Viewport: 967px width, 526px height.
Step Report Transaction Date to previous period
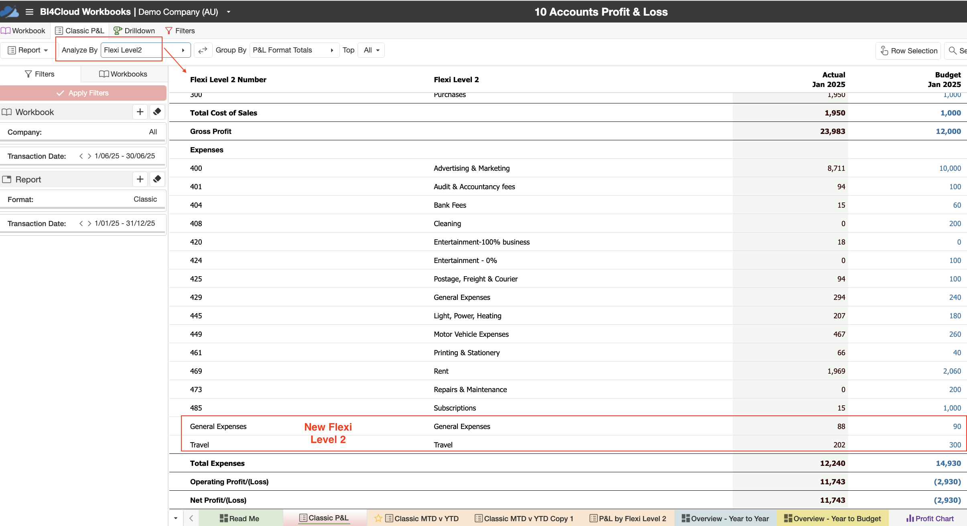click(x=81, y=223)
